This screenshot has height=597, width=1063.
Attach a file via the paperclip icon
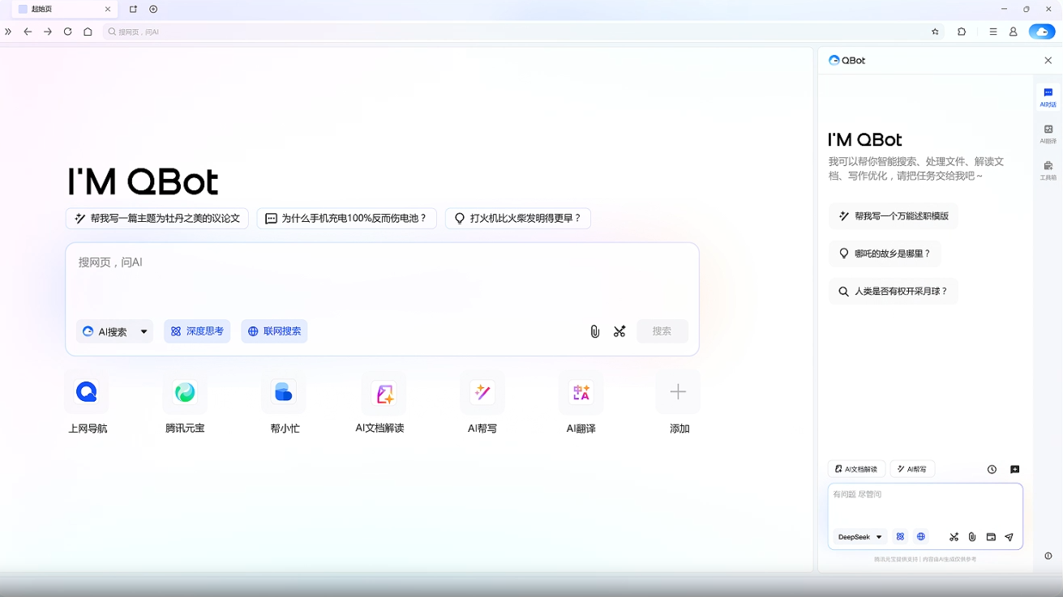pyautogui.click(x=971, y=536)
